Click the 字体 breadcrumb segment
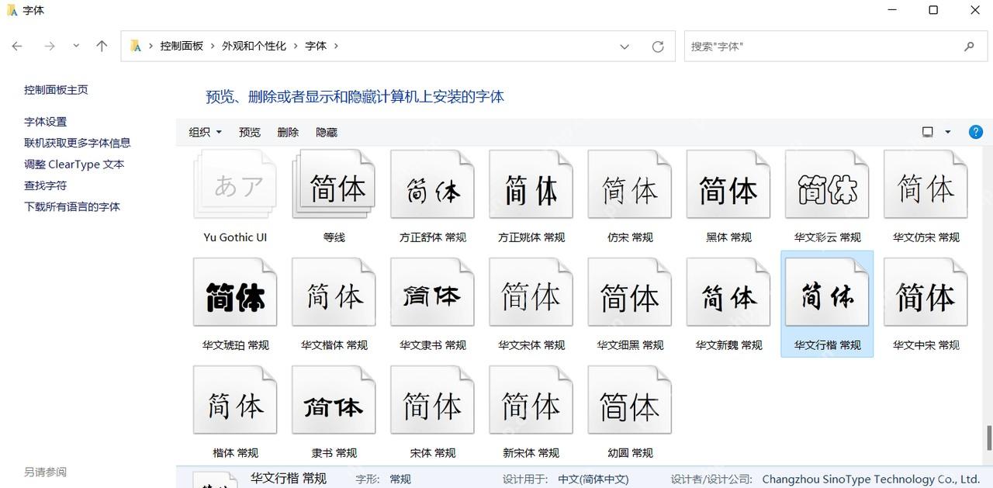 point(316,47)
